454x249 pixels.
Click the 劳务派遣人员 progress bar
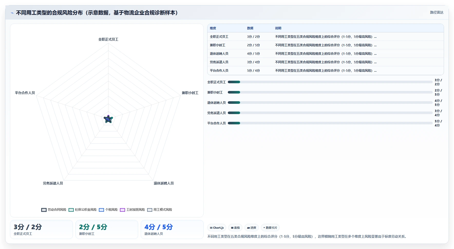click(x=330, y=113)
